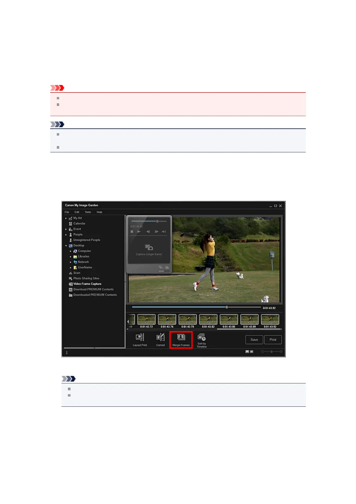This screenshot has height=504, width=356.
Task: Select frame thumbnail 0:01:43.86
Action: point(229,319)
